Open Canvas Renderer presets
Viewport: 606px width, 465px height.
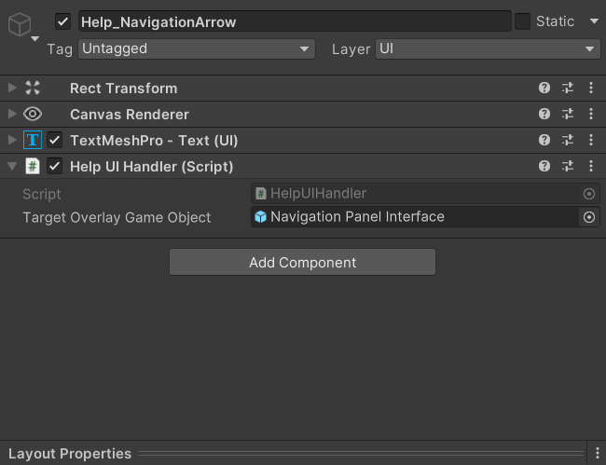click(x=568, y=114)
